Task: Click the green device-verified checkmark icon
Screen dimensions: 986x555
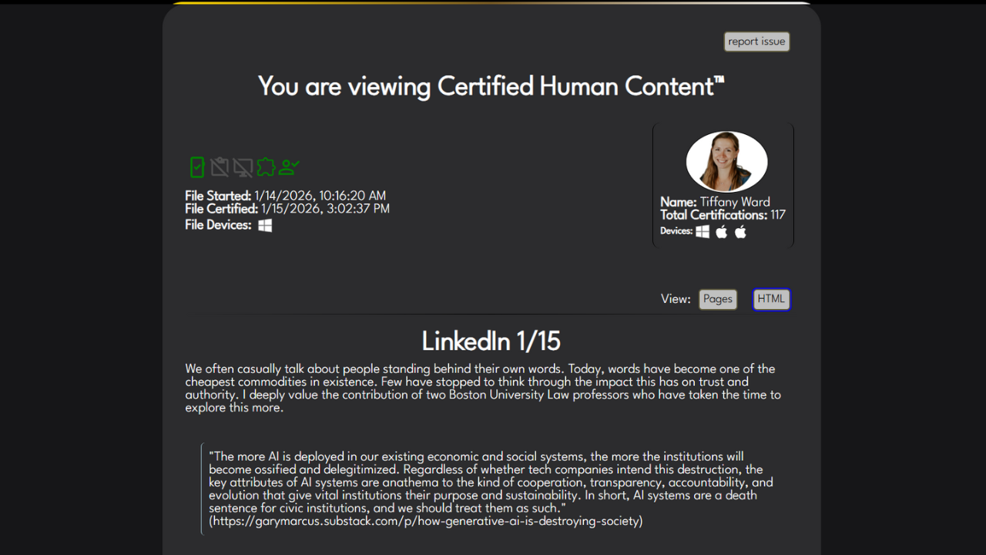Action: (197, 166)
